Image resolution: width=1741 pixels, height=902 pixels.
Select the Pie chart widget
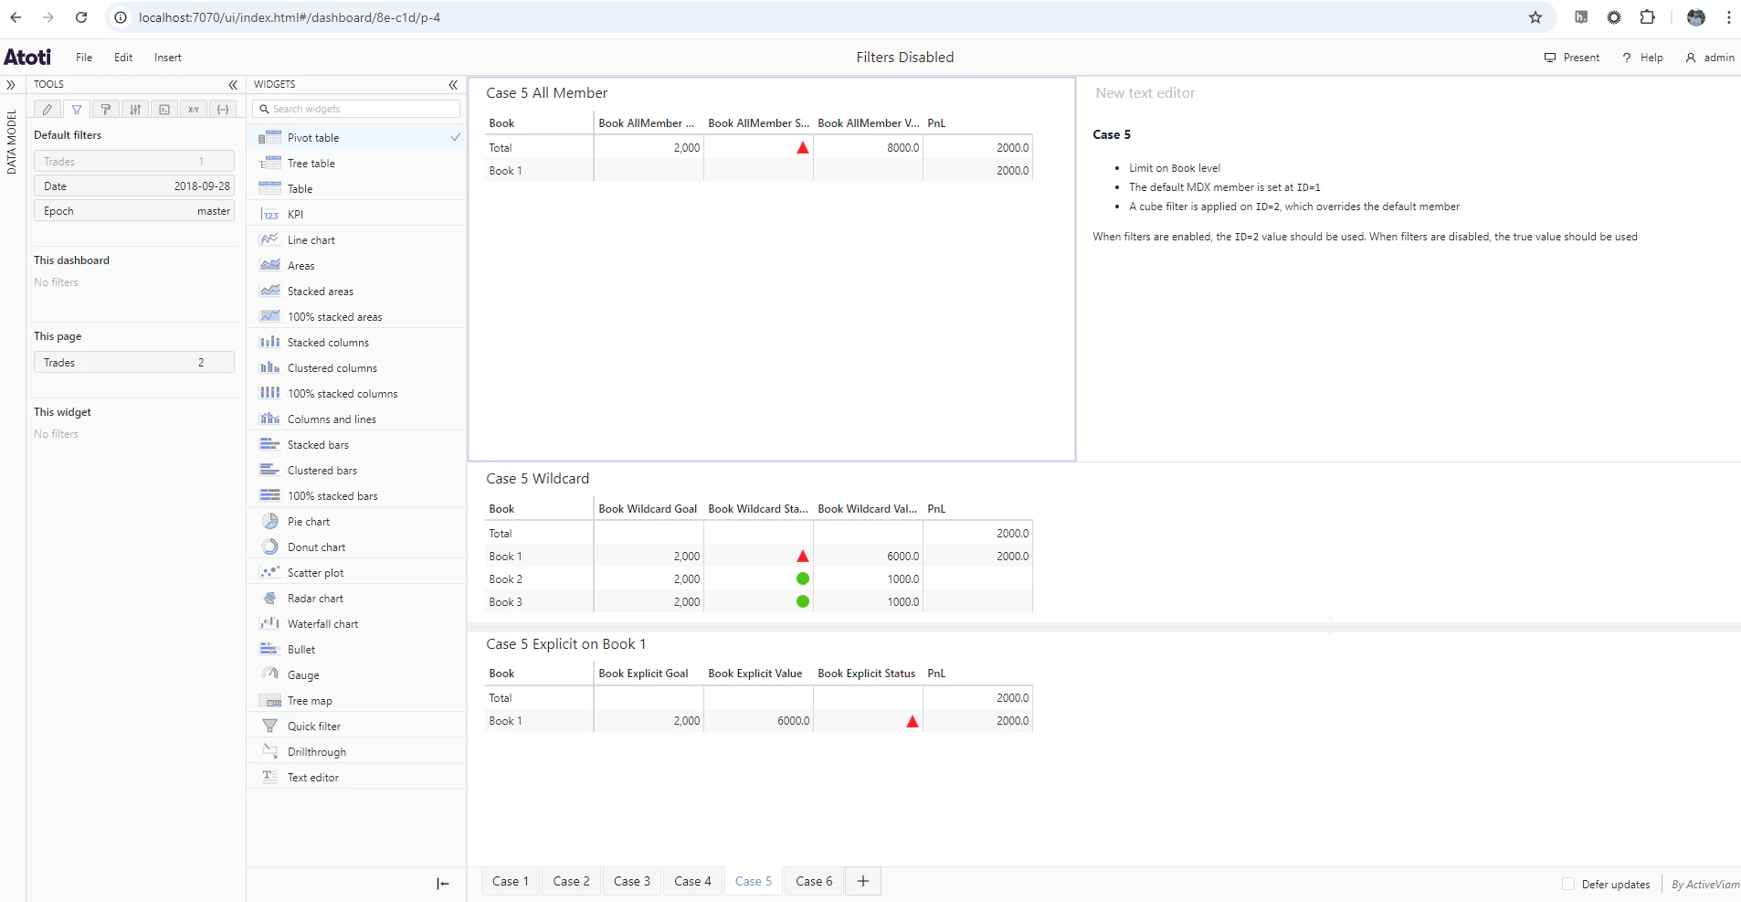click(x=357, y=521)
